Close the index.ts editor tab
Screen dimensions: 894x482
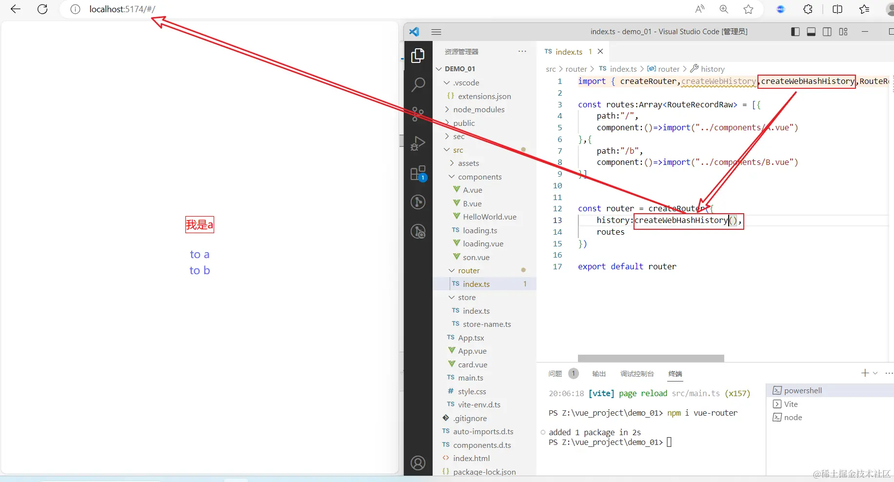point(600,51)
